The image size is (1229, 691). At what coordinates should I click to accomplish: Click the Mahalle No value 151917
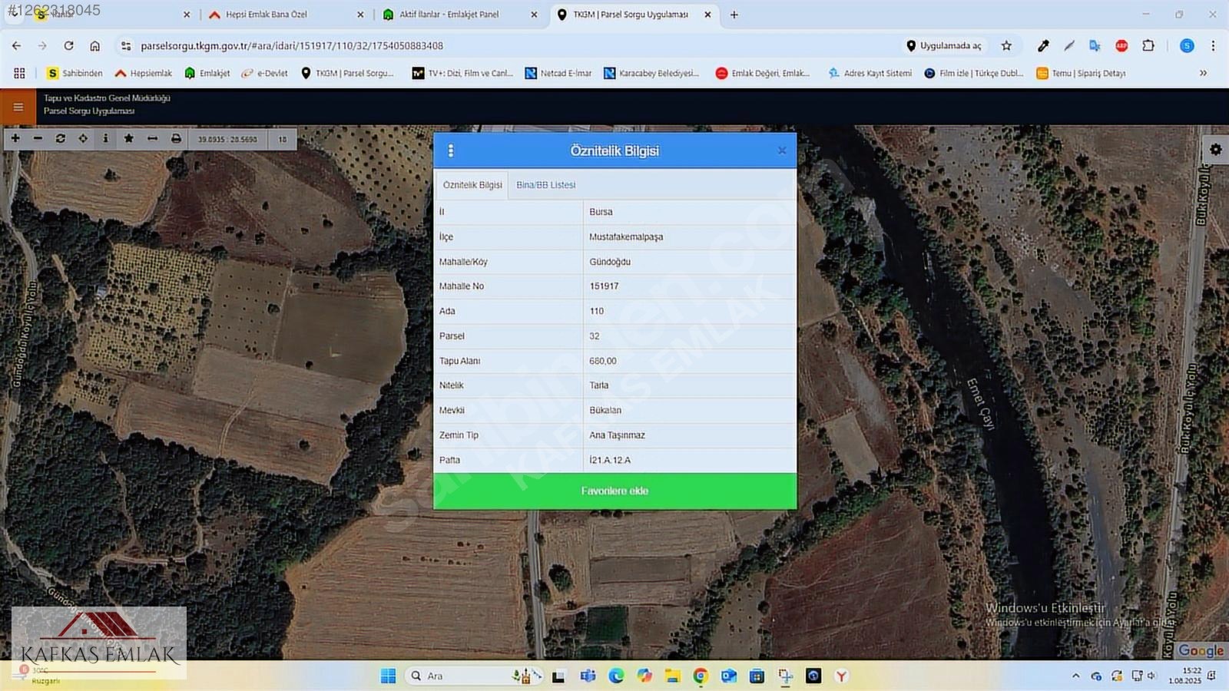click(x=604, y=286)
